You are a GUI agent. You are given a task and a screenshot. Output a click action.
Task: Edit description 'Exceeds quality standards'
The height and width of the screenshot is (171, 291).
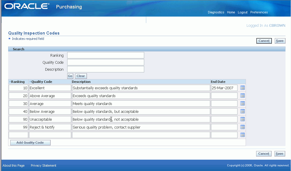click(141, 96)
